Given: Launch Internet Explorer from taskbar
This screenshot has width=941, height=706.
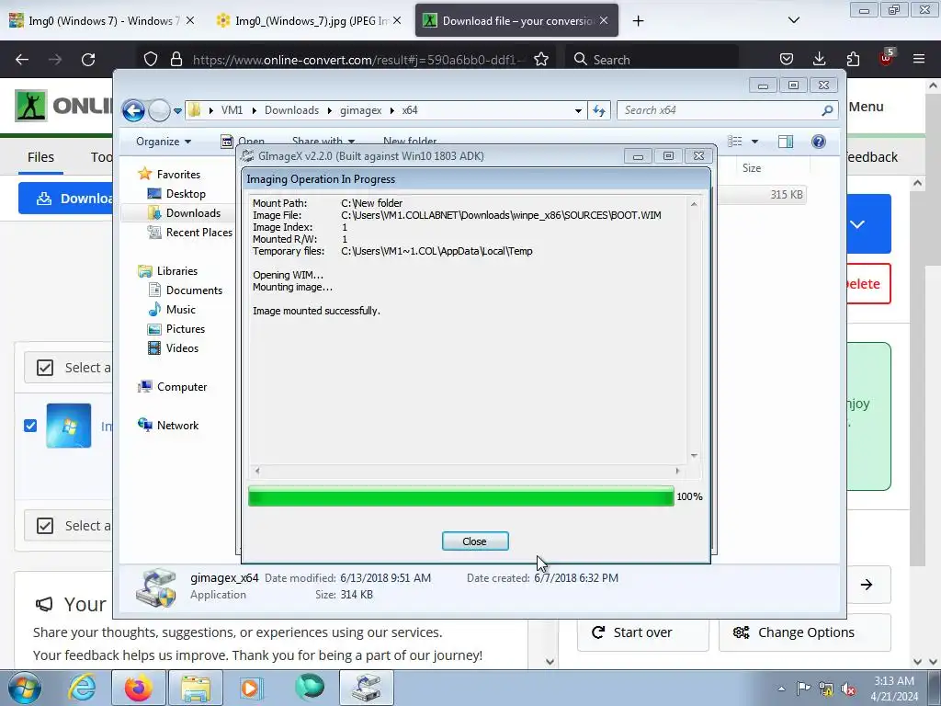Looking at the screenshot, I should pos(82,688).
